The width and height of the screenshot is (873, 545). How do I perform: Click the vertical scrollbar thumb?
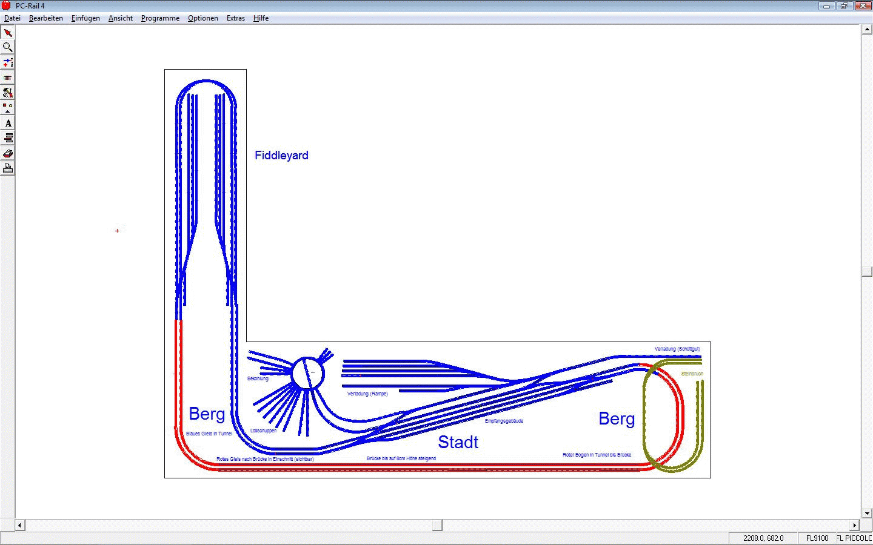867,271
